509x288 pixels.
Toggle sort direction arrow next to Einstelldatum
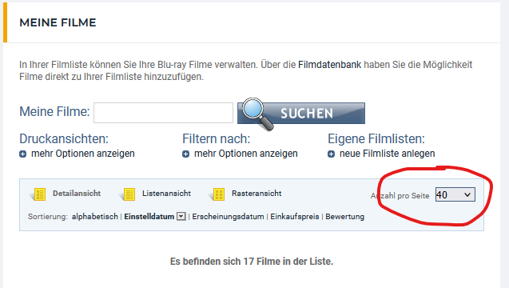pos(181,216)
